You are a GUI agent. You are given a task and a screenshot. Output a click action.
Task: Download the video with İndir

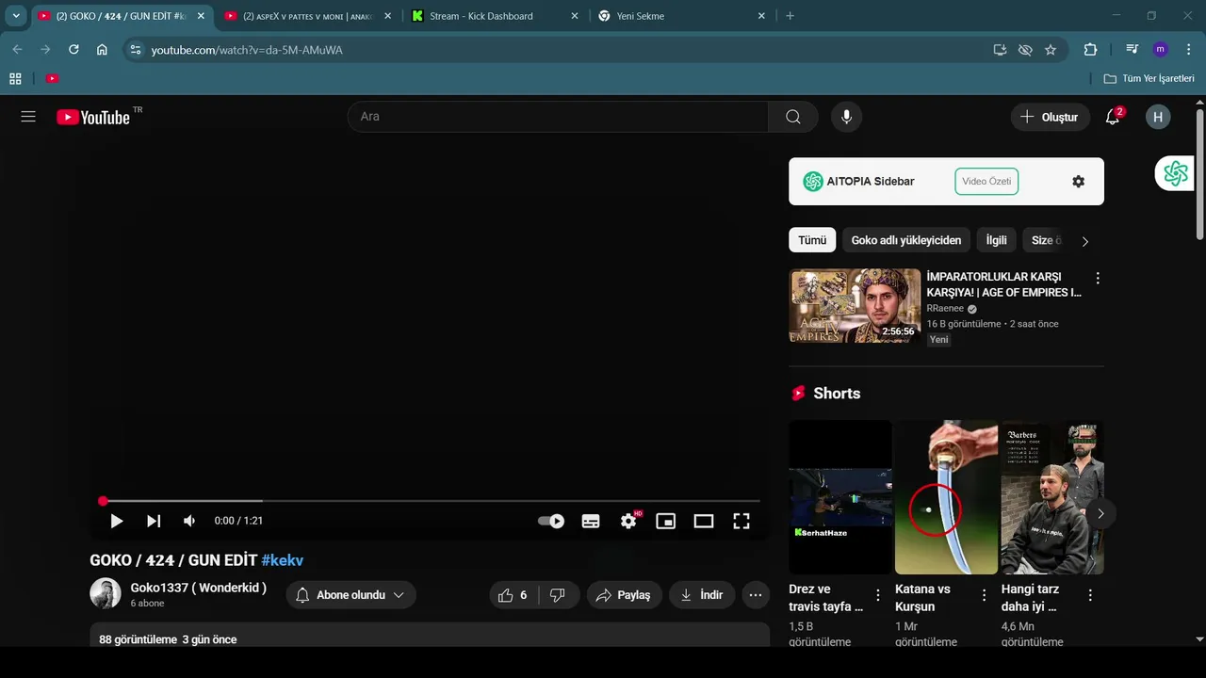(x=702, y=595)
